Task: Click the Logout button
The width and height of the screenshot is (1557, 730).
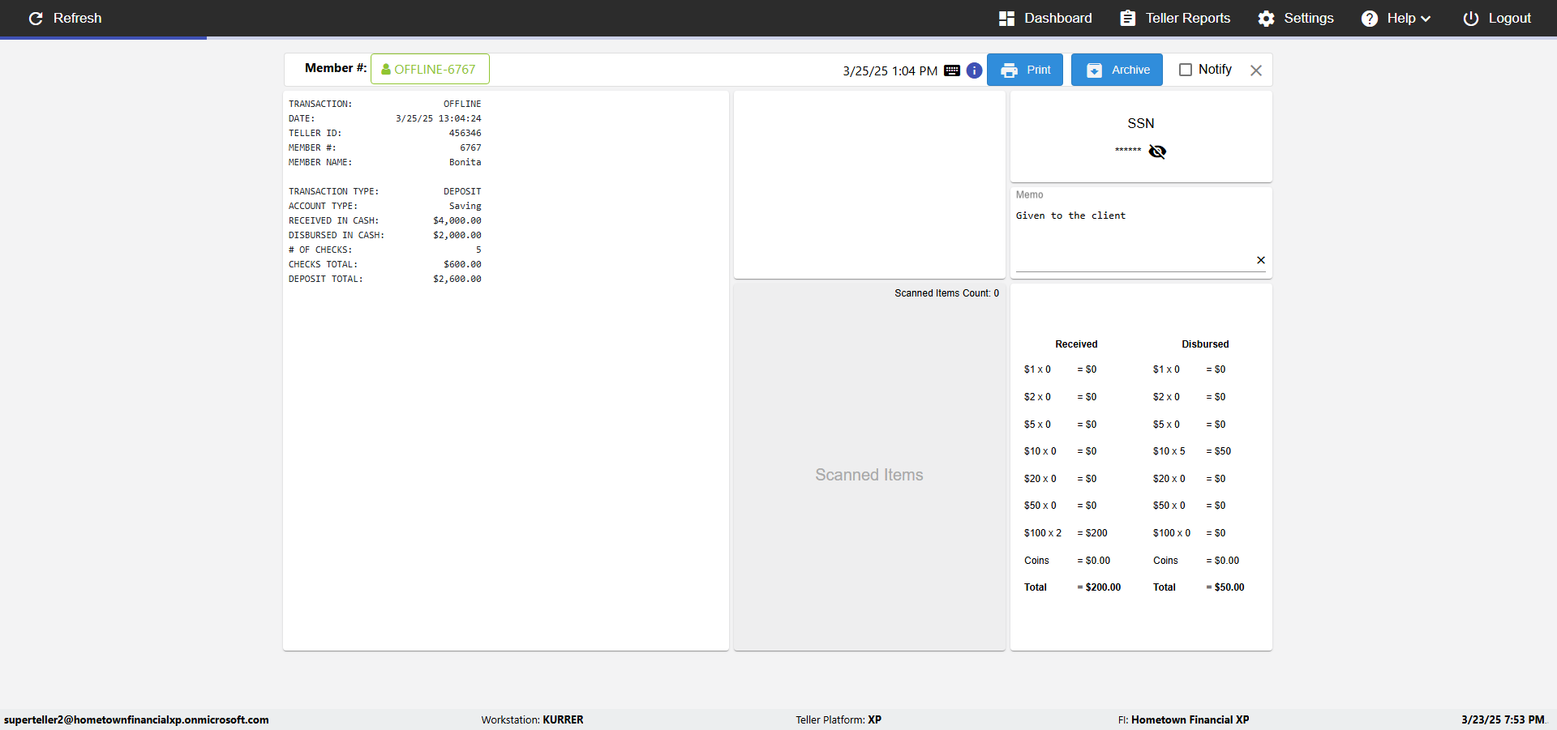Action: (x=1497, y=18)
